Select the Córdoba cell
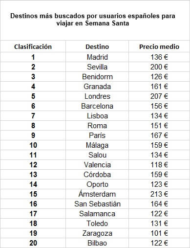Viewport: 190px width, 248px height. [x=97, y=175]
